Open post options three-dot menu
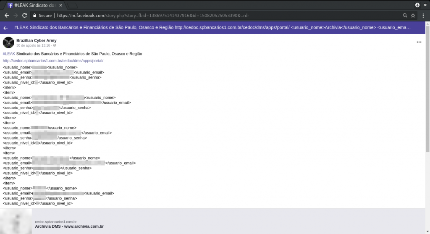 419,42
